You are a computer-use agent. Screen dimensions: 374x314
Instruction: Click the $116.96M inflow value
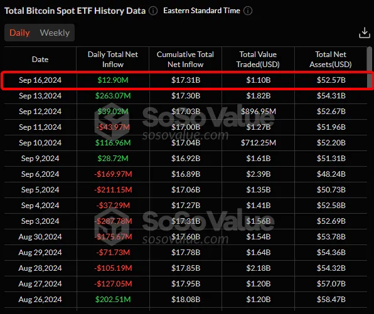113,143
